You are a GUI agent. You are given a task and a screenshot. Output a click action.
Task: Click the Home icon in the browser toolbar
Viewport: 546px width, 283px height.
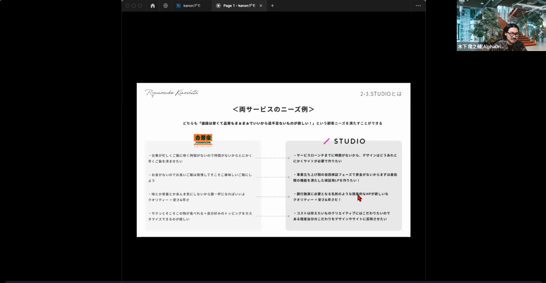pyautogui.click(x=152, y=6)
